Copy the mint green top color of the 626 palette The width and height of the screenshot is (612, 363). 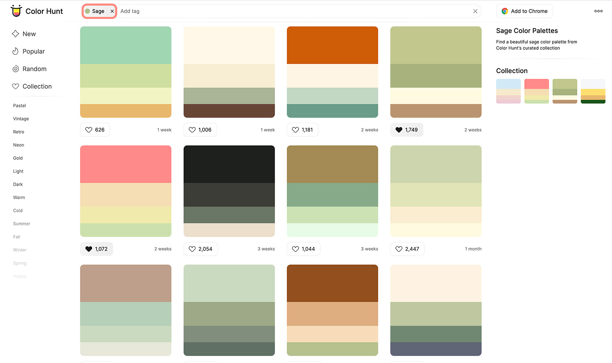pos(126,45)
